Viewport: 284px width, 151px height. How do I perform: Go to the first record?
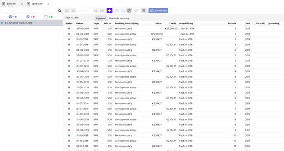(67, 11)
